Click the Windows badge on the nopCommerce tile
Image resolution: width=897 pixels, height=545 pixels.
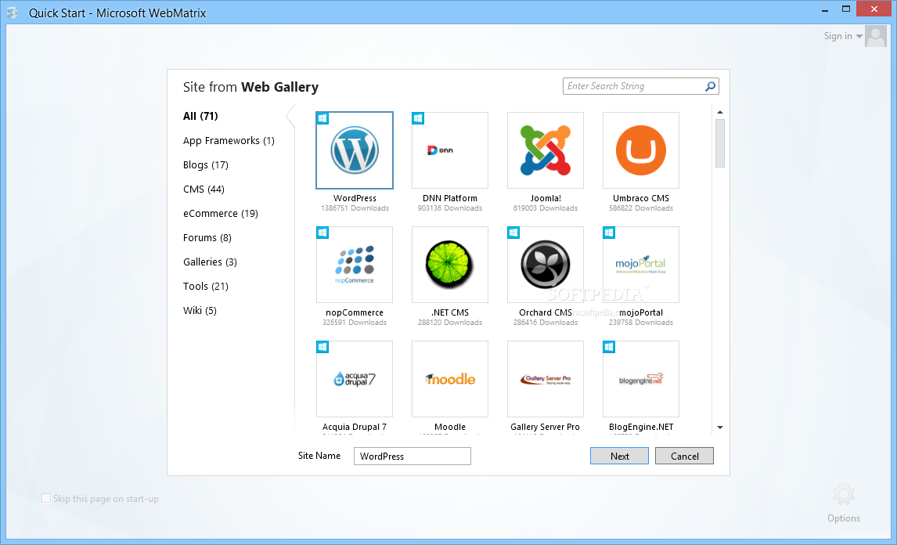(322, 233)
